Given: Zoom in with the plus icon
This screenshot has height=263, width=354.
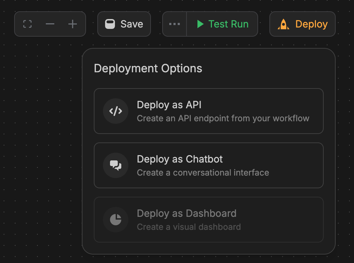Looking at the screenshot, I should tap(73, 24).
